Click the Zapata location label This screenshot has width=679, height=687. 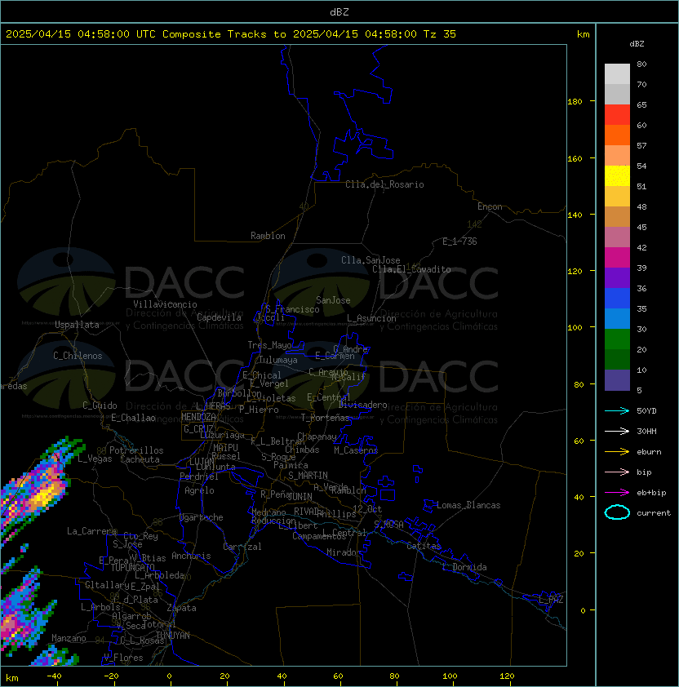(181, 608)
